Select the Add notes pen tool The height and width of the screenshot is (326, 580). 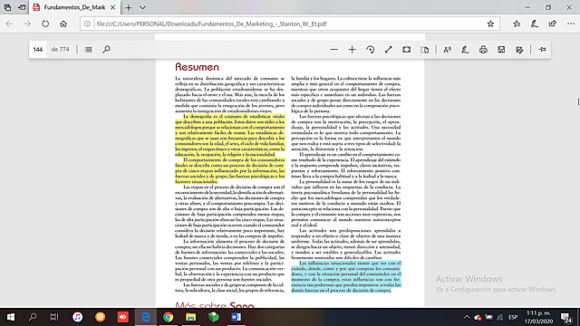(465, 50)
